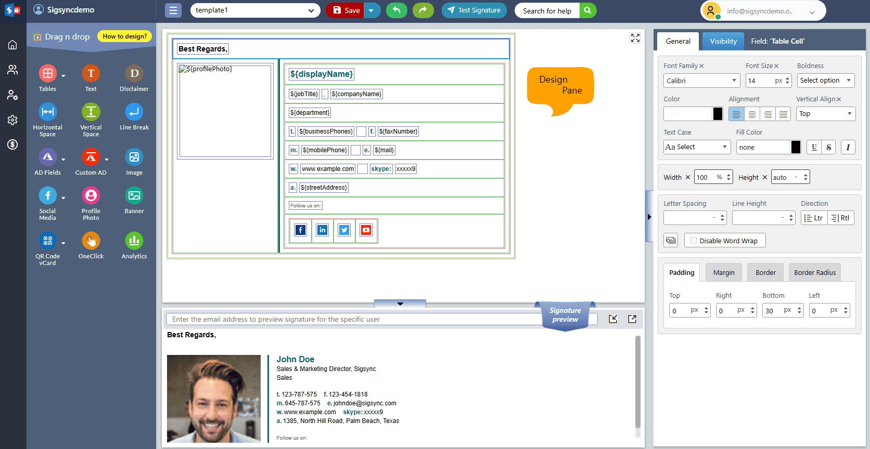Enable Disable Word Wrap checkbox
Screen dimensions: 870x449
[693, 241]
